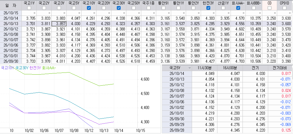Click the 전기 column header
The image size is (293, 134).
click(255, 68)
